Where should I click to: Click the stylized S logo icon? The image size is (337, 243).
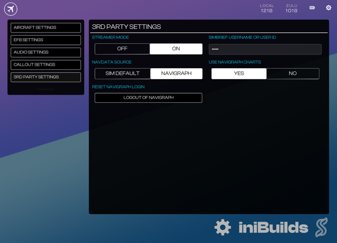click(322, 227)
